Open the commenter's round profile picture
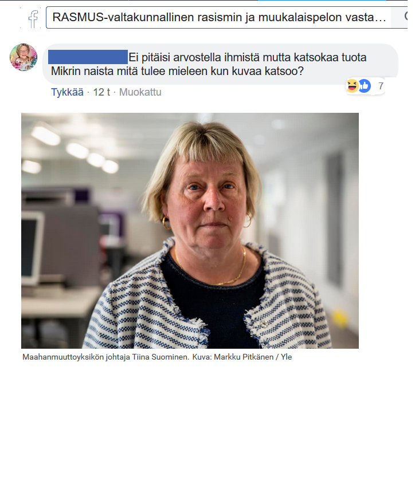 tap(24, 57)
